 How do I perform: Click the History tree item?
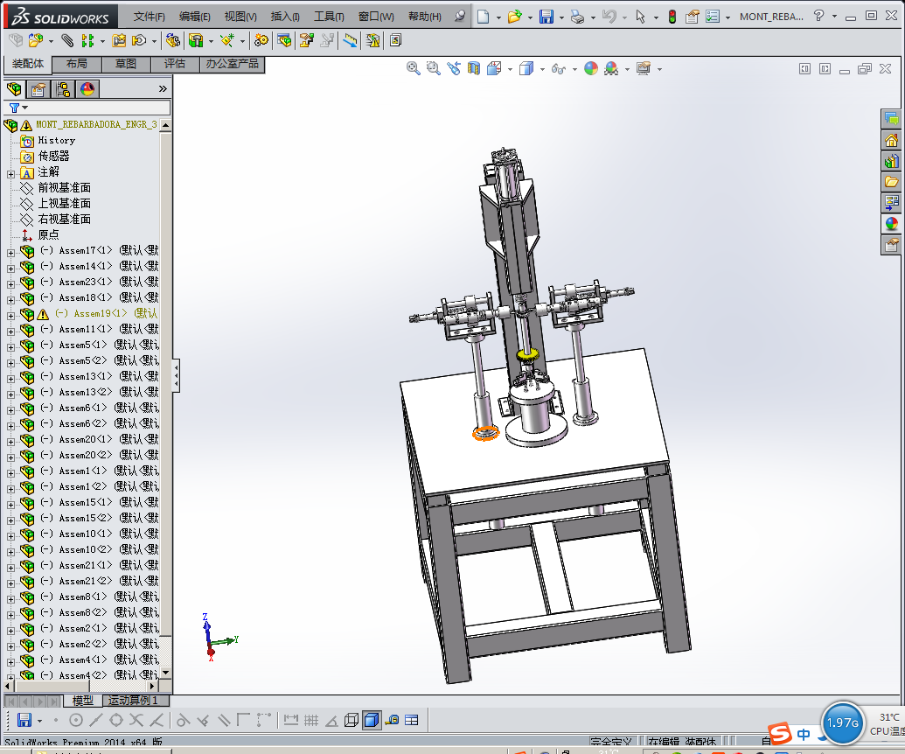pyautogui.click(x=57, y=140)
